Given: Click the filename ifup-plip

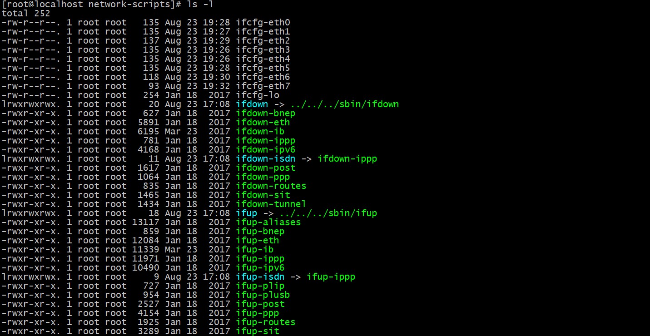Looking at the screenshot, I should click(x=260, y=286).
